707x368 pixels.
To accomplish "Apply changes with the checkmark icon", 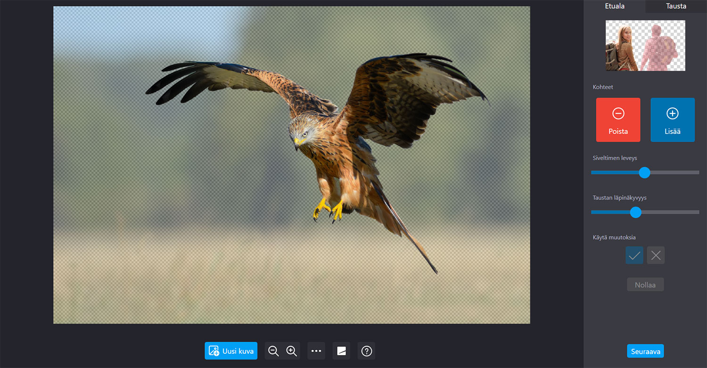I will [634, 256].
